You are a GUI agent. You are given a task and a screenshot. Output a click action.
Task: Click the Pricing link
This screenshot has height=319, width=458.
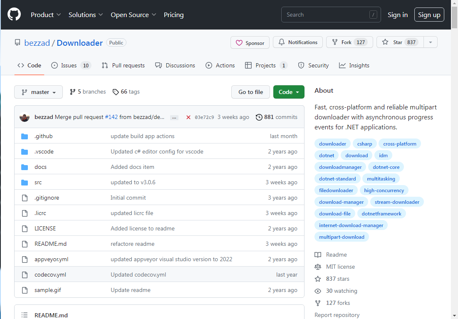[174, 15]
